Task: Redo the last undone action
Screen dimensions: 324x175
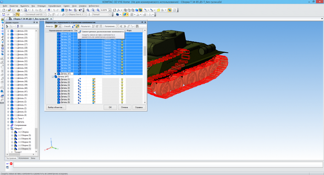Action: (58, 10)
